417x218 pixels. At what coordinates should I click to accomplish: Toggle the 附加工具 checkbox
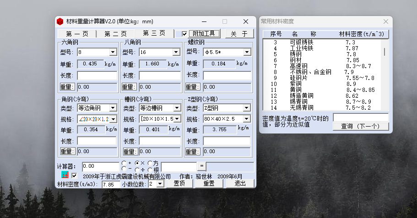[x=184, y=34]
